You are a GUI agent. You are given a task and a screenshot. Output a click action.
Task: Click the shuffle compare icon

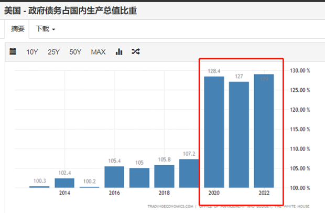click(136, 51)
